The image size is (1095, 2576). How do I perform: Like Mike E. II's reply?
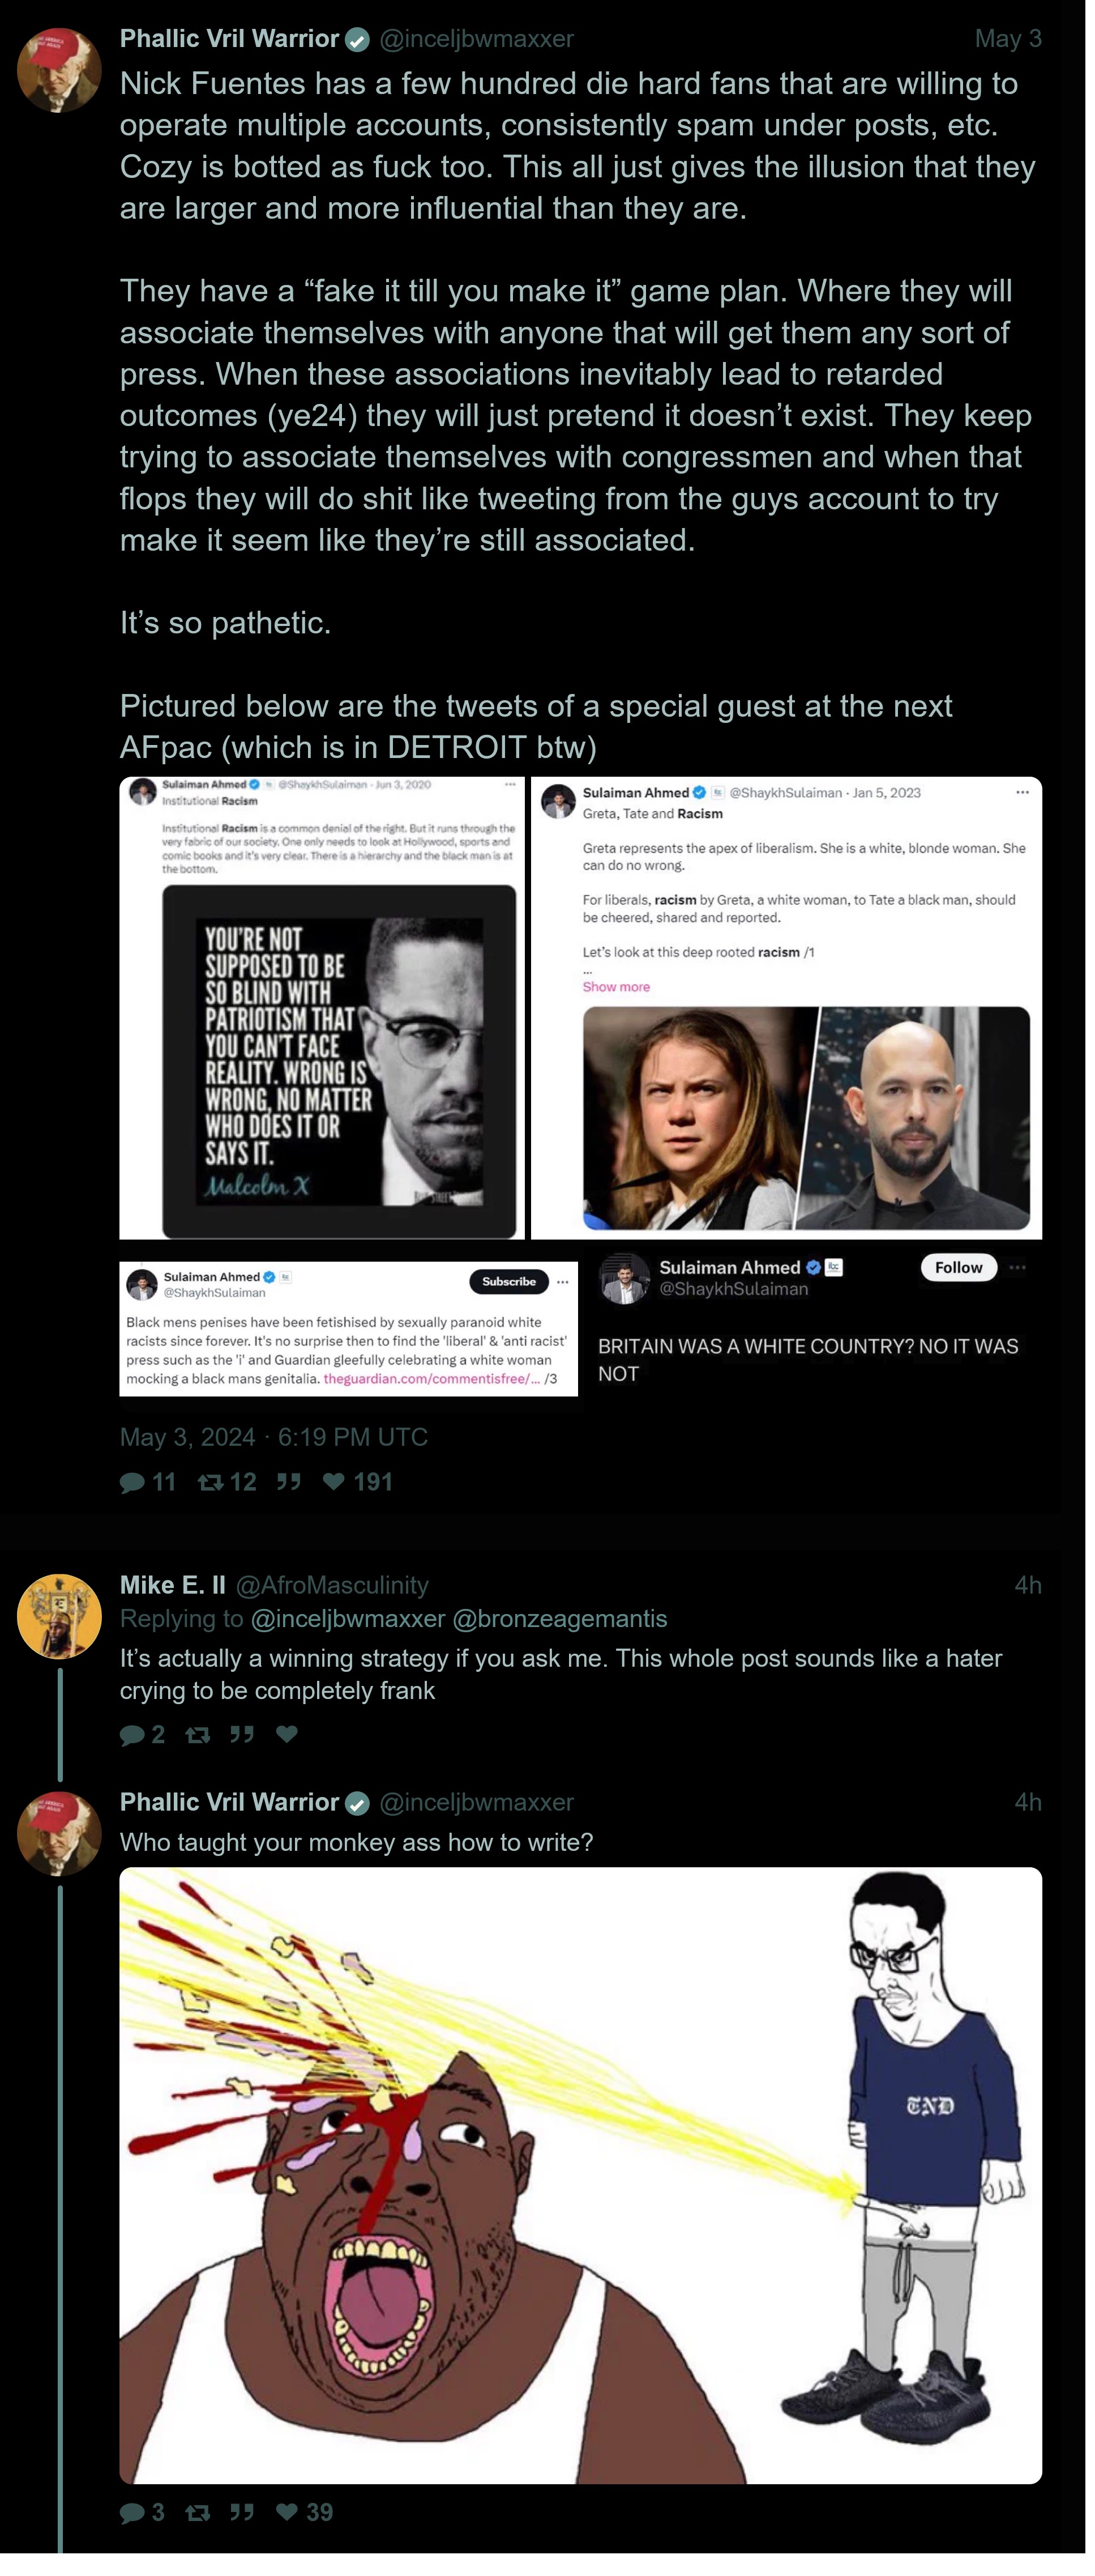click(x=286, y=1735)
